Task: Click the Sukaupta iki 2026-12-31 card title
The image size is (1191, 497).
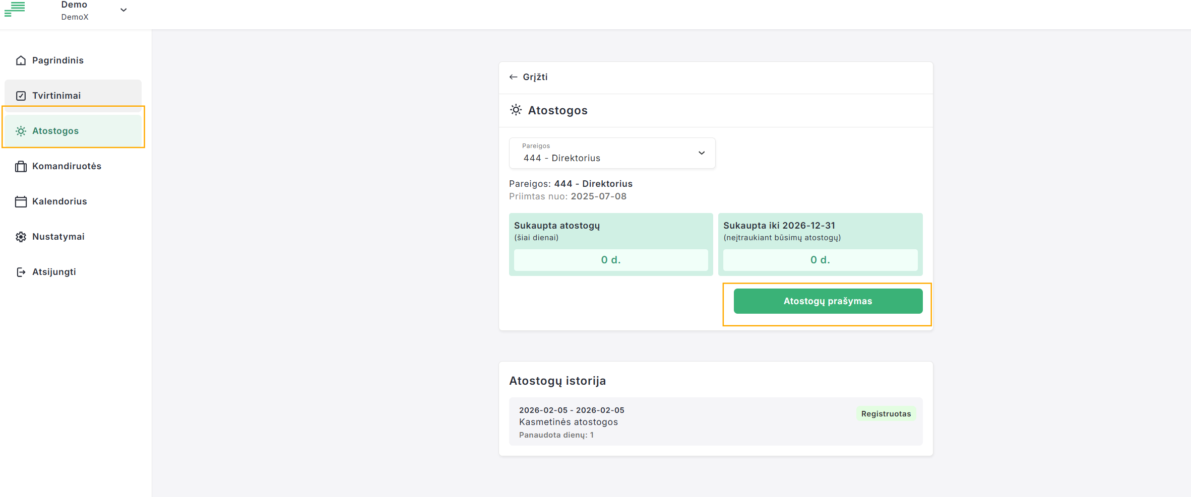Action: click(779, 226)
